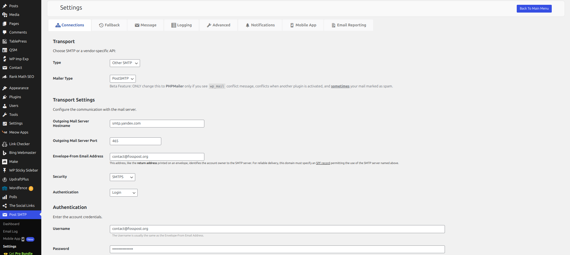Screen dimensions: 570x255
Task: Click the Meow Apps icon
Action: pos(5,132)
